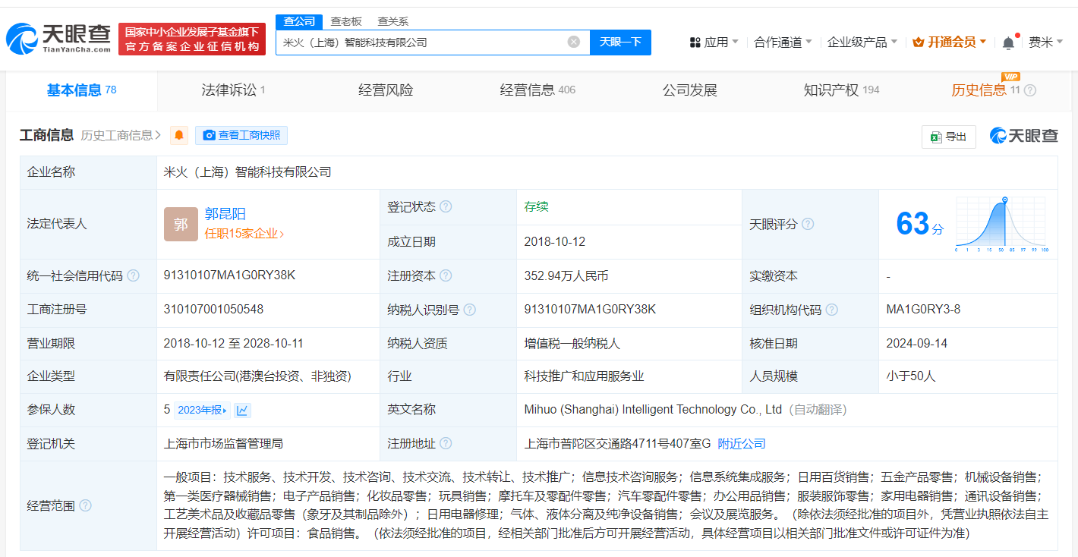The image size is (1078, 557).
Task: Open the 法律诉讼 tab
Action: tap(229, 90)
